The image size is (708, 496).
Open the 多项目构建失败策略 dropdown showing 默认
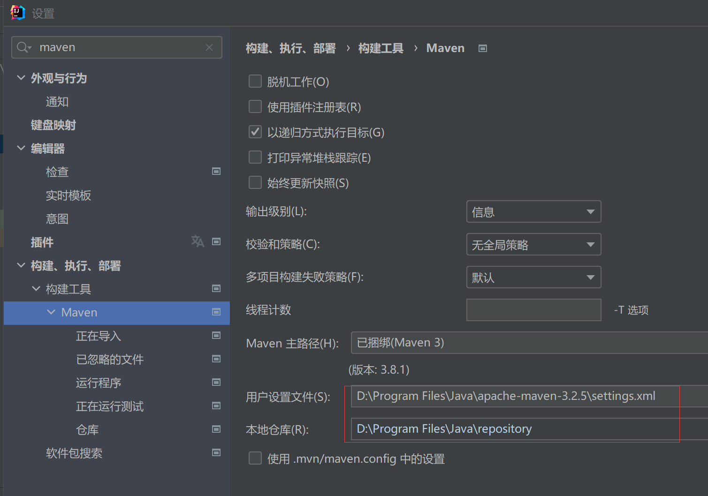click(534, 277)
